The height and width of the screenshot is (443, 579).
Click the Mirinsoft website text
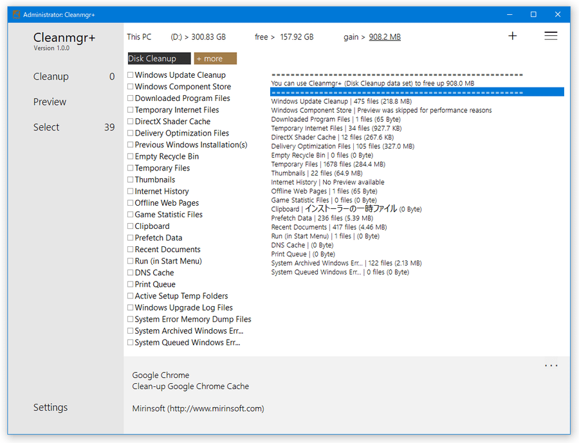pyautogui.click(x=198, y=409)
